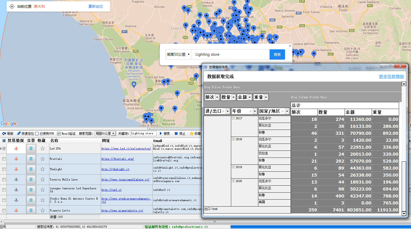The image size is (411, 229).
Task: Open the 进/出口 filter dropdown
Action: [228, 111]
